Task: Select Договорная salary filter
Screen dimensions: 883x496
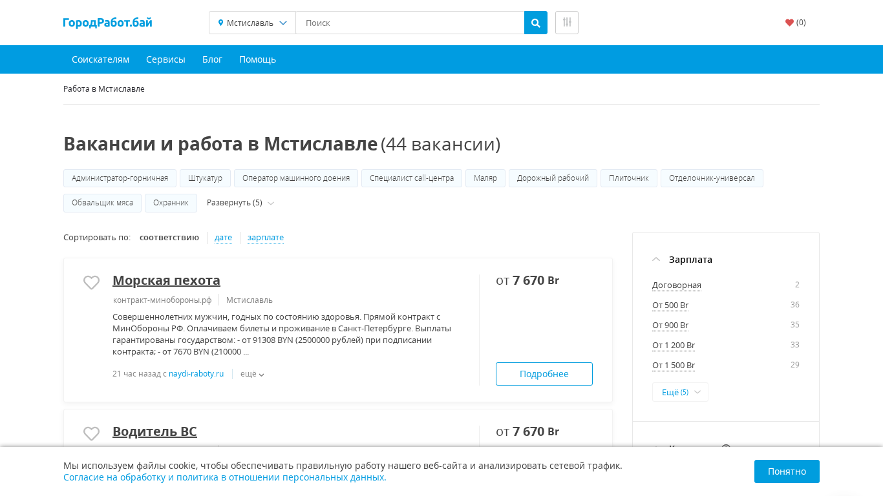Action: pos(677,285)
